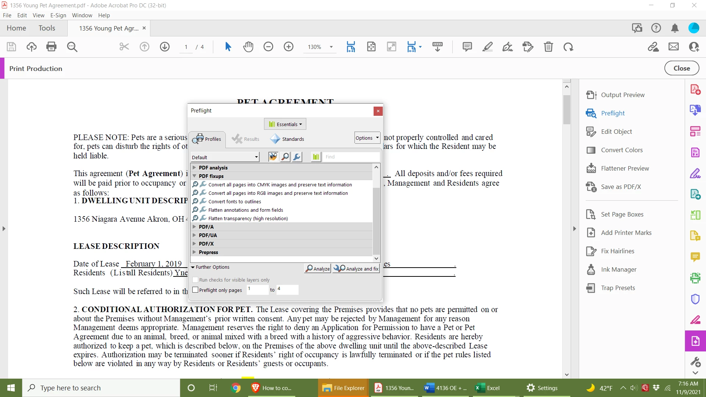Toggle Run checks for visible layers only
Image resolution: width=706 pixels, height=397 pixels.
click(x=195, y=280)
